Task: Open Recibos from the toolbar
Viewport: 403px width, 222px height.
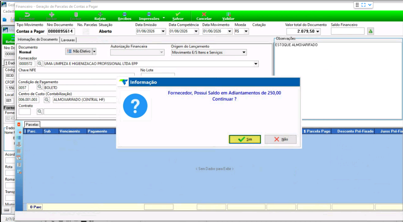Action: coord(124,16)
